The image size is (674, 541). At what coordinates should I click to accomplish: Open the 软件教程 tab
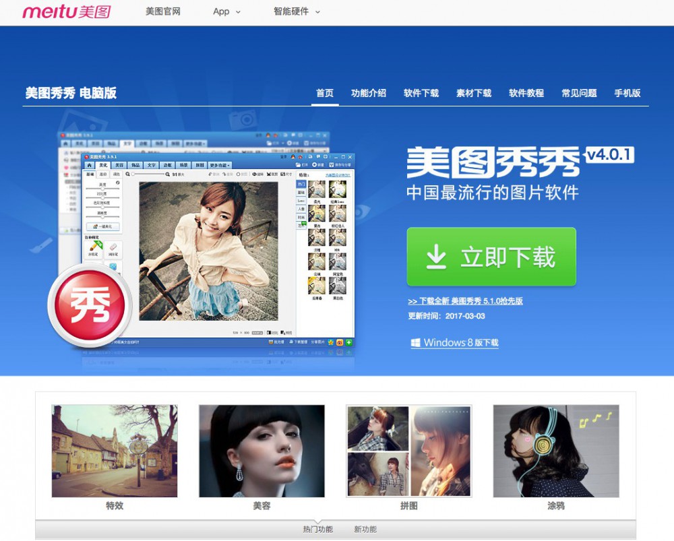pyautogui.click(x=526, y=93)
